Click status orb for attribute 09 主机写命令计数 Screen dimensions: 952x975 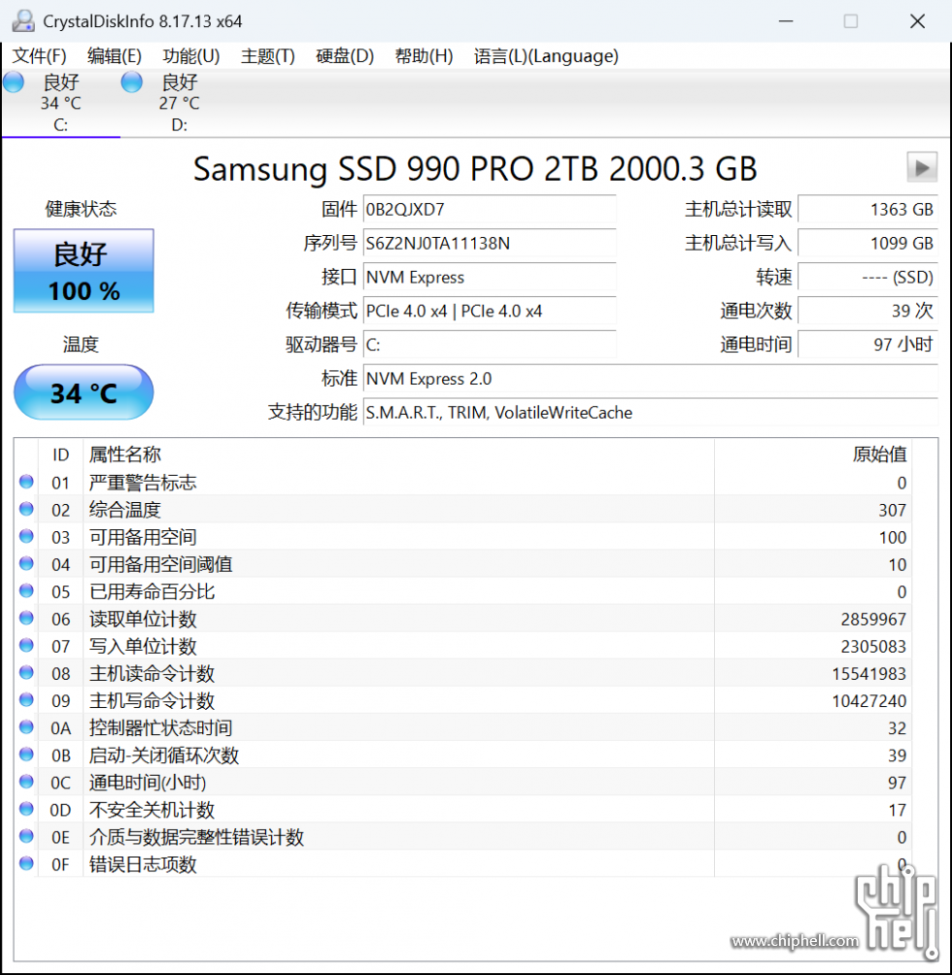click(x=26, y=699)
